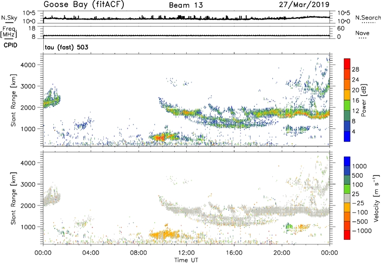The image size is (381, 263).
Task: Click the '-500' tick on velocity colorbar
Action: tap(360, 222)
